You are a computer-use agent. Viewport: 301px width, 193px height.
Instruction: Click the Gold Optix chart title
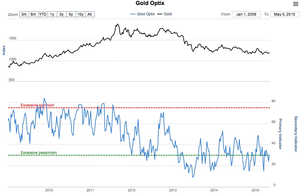point(150,3)
